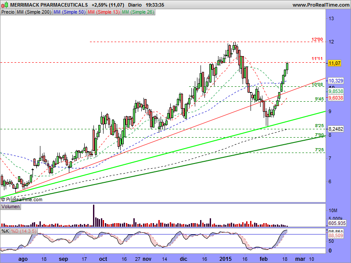Click the candlestick chart icon in the title bar
The width and height of the screenshot is (351, 263).
click(x=4, y=4)
